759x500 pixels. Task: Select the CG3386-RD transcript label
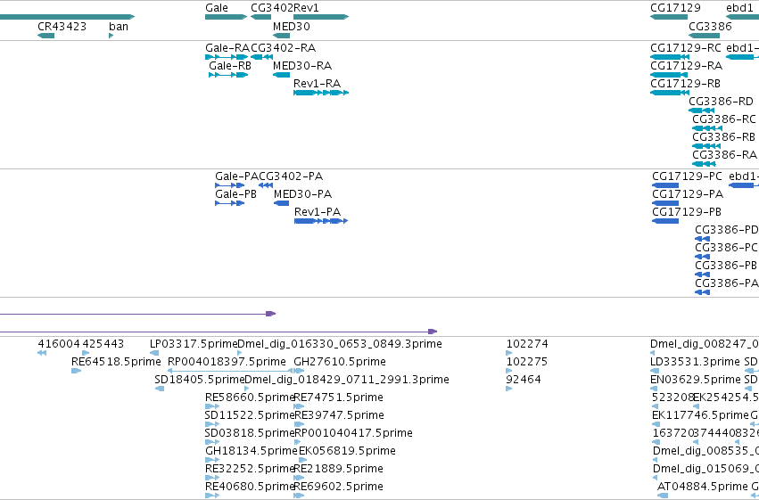click(722, 102)
